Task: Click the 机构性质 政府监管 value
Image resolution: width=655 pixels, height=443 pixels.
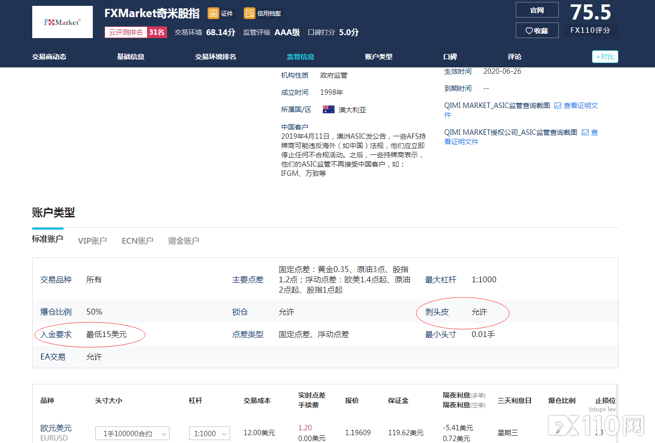Action: click(x=334, y=75)
